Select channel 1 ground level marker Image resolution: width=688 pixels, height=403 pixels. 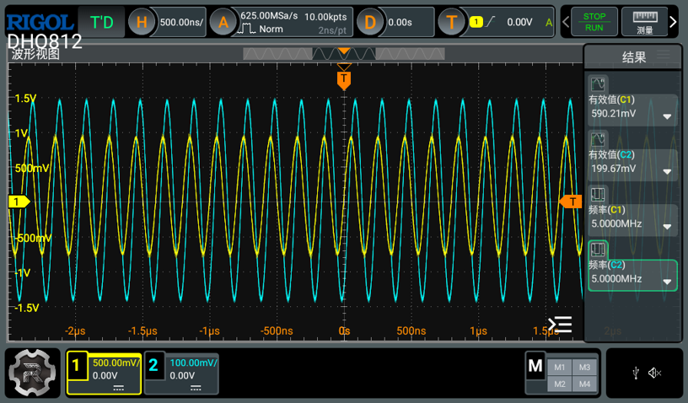click(19, 201)
